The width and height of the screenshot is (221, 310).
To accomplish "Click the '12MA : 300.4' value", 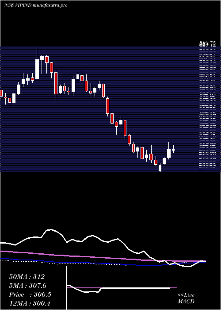I will (30, 303).
